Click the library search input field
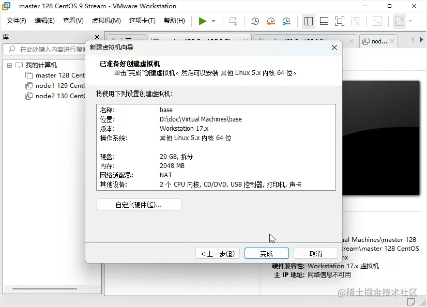The width and height of the screenshot is (427, 307). [x=45, y=49]
